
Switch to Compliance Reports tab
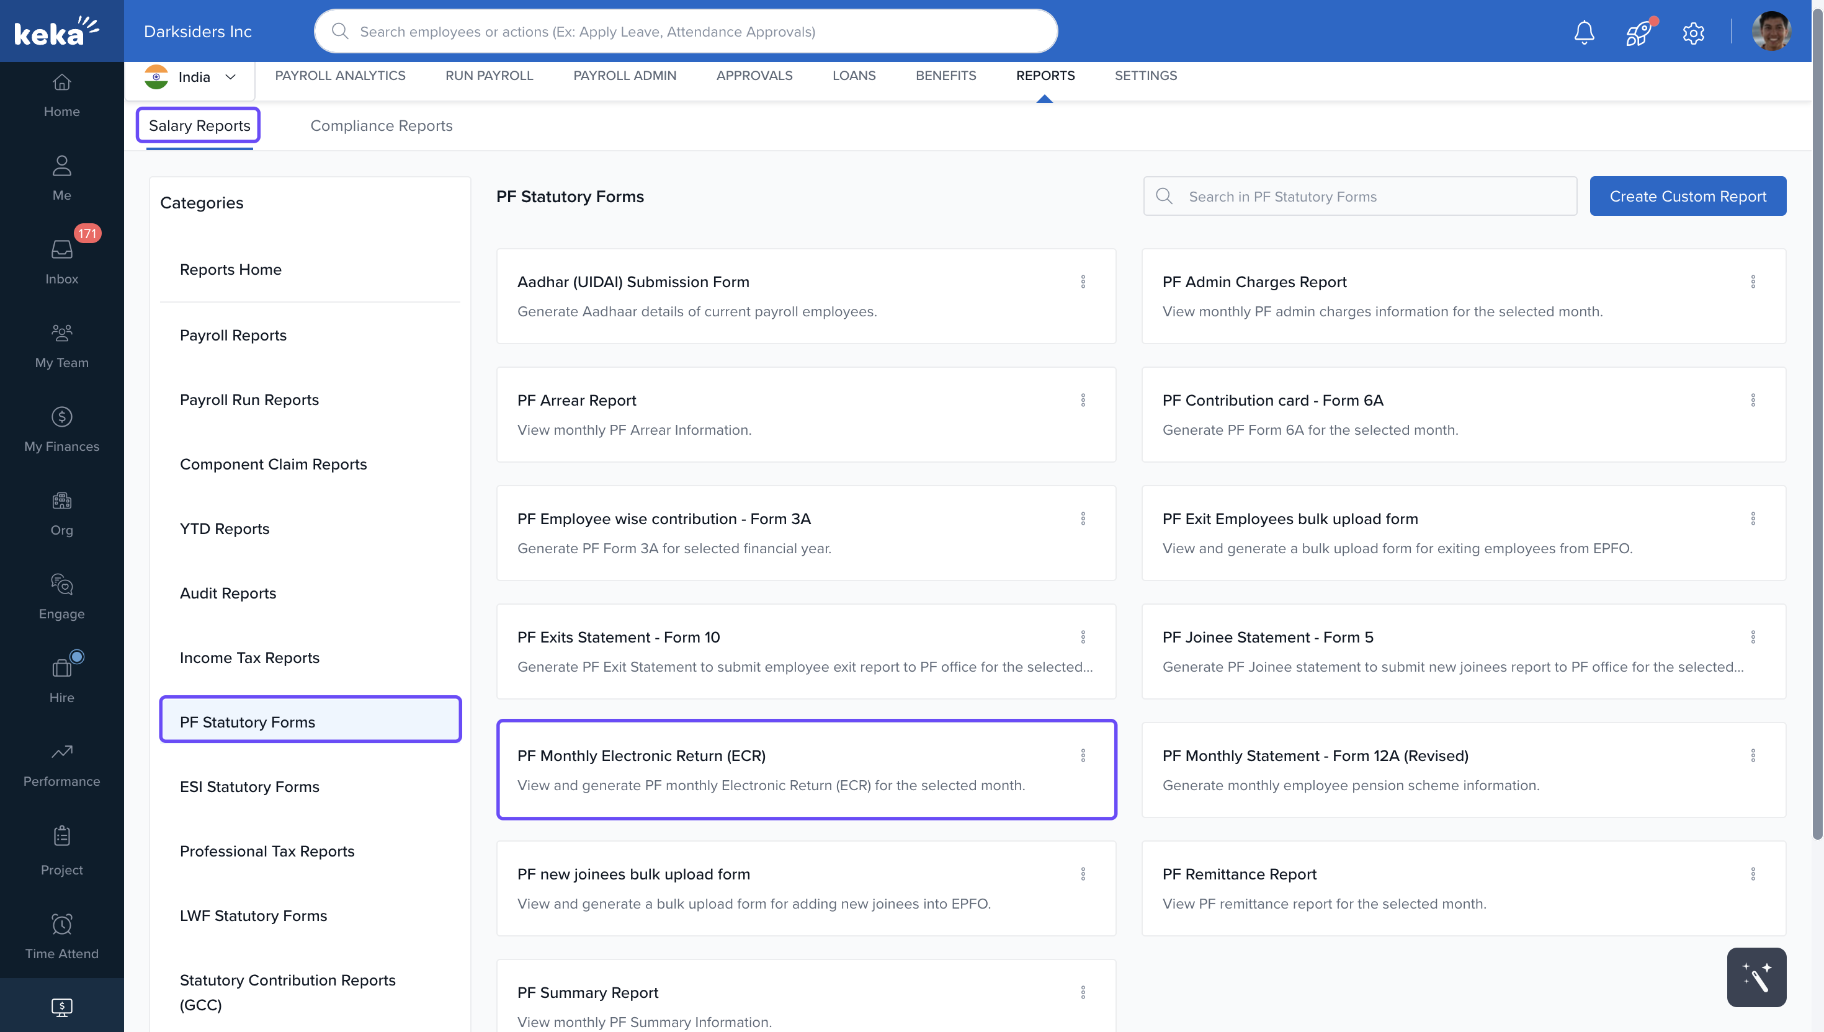[x=381, y=125]
